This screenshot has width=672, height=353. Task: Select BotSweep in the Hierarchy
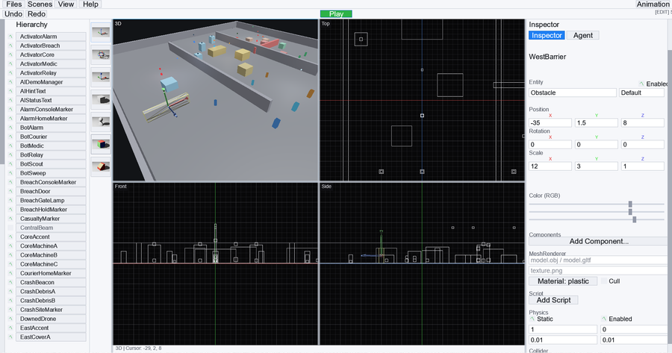click(x=51, y=173)
